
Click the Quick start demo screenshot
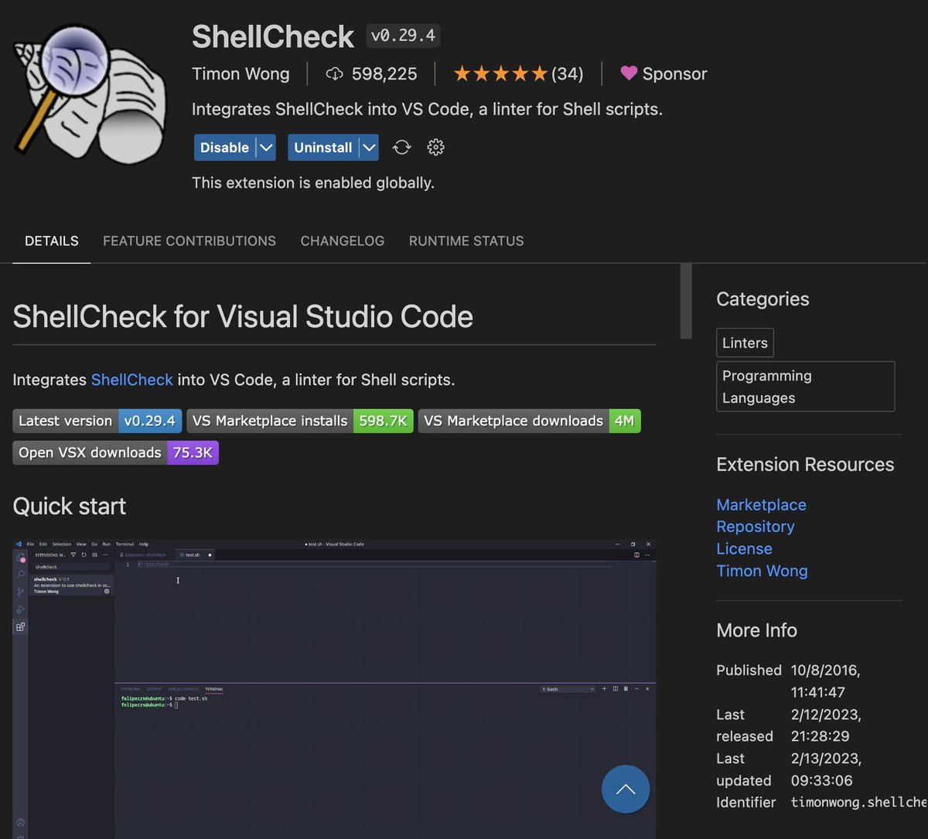pyautogui.click(x=334, y=688)
